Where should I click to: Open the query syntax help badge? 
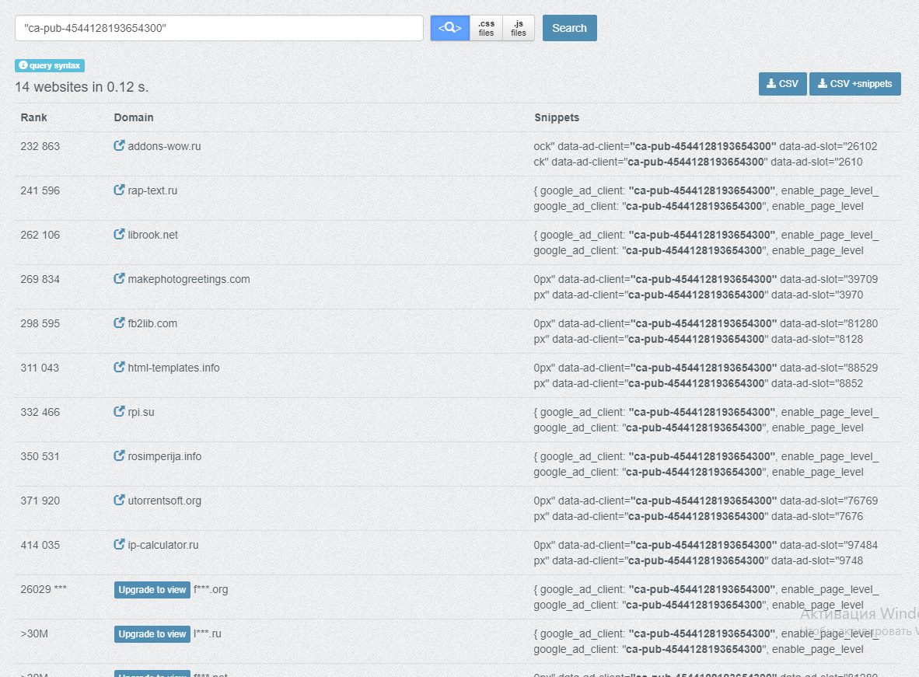pyautogui.click(x=49, y=66)
